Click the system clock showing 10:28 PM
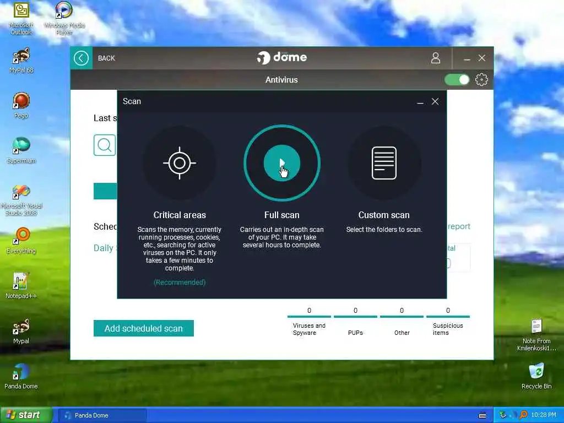Image resolution: width=564 pixels, height=423 pixels. (x=544, y=415)
